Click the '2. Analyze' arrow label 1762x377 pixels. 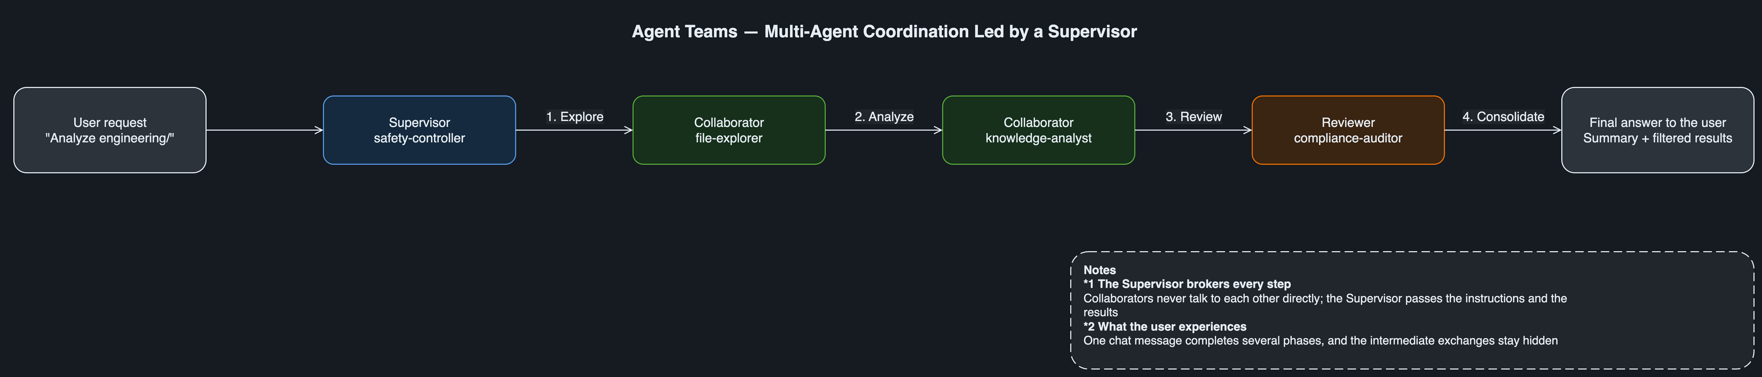884,117
